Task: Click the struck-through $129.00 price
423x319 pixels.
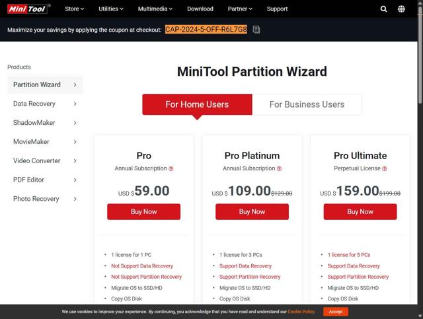Action: 282,194
